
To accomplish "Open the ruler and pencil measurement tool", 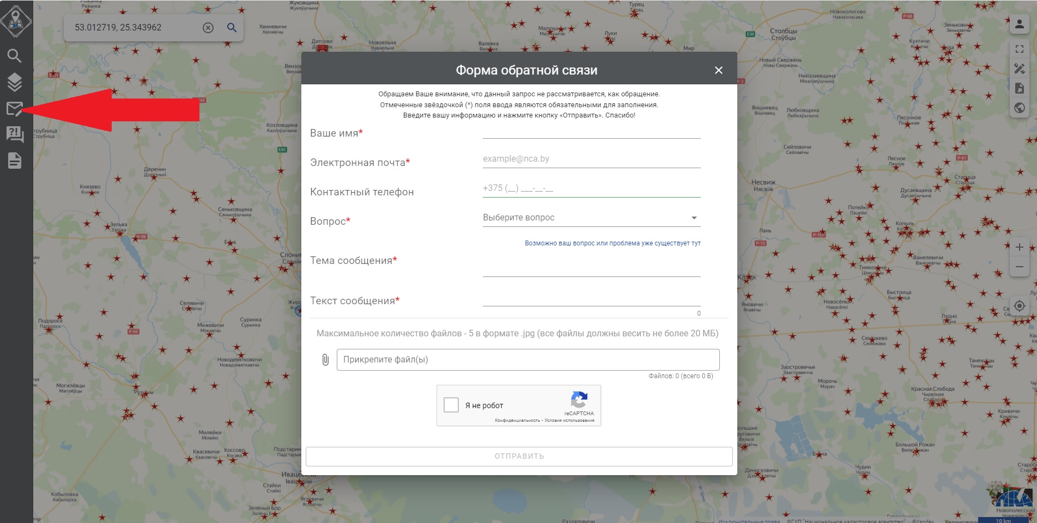I will 1019,69.
